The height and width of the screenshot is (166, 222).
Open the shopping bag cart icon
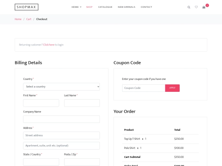pyautogui.click(x=204, y=7)
